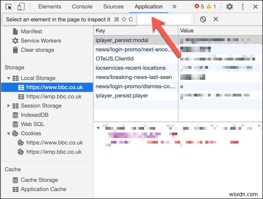The height and width of the screenshot is (199, 263).
Task: Toggle the device toolbar icon
Action: (x=21, y=7)
